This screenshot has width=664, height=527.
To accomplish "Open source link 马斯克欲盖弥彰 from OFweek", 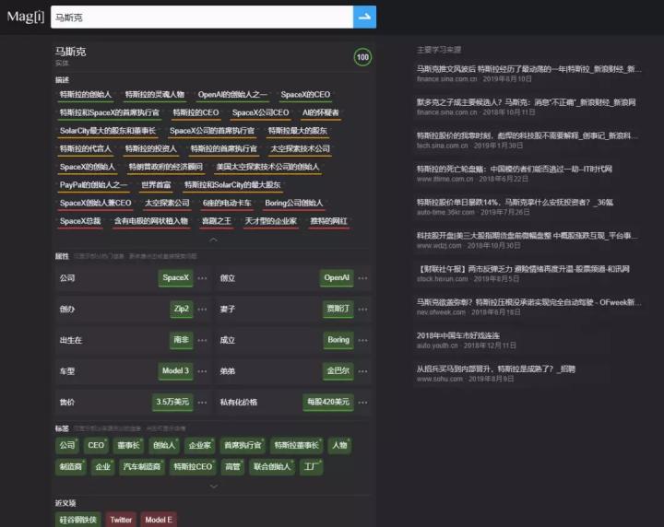I will pos(528,302).
